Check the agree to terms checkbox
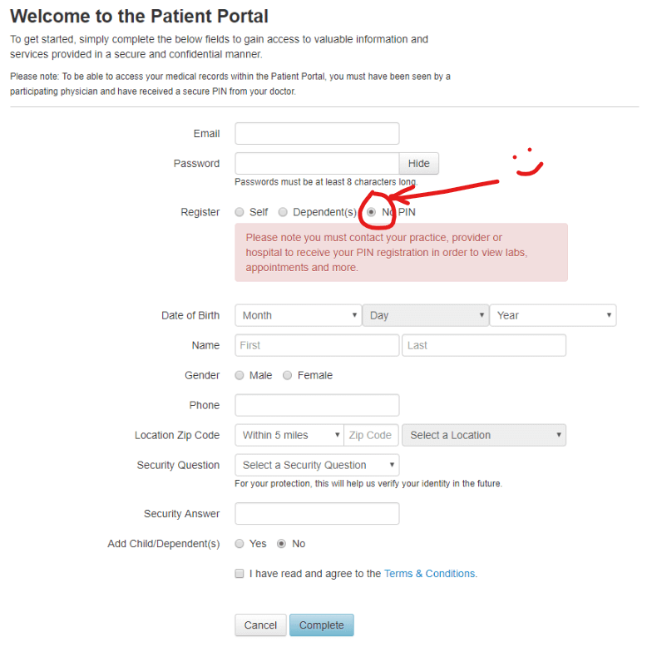 click(240, 574)
